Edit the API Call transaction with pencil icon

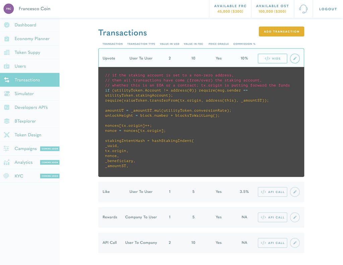295,243
